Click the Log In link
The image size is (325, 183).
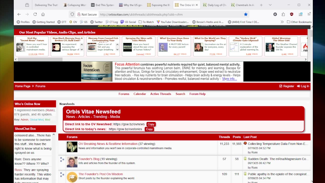(303, 86)
